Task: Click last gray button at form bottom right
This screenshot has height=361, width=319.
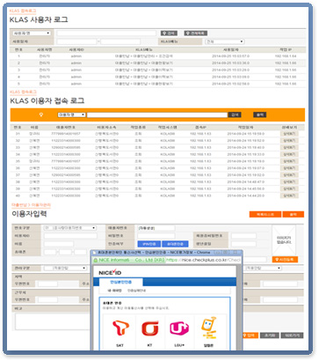Action: (x=292, y=335)
